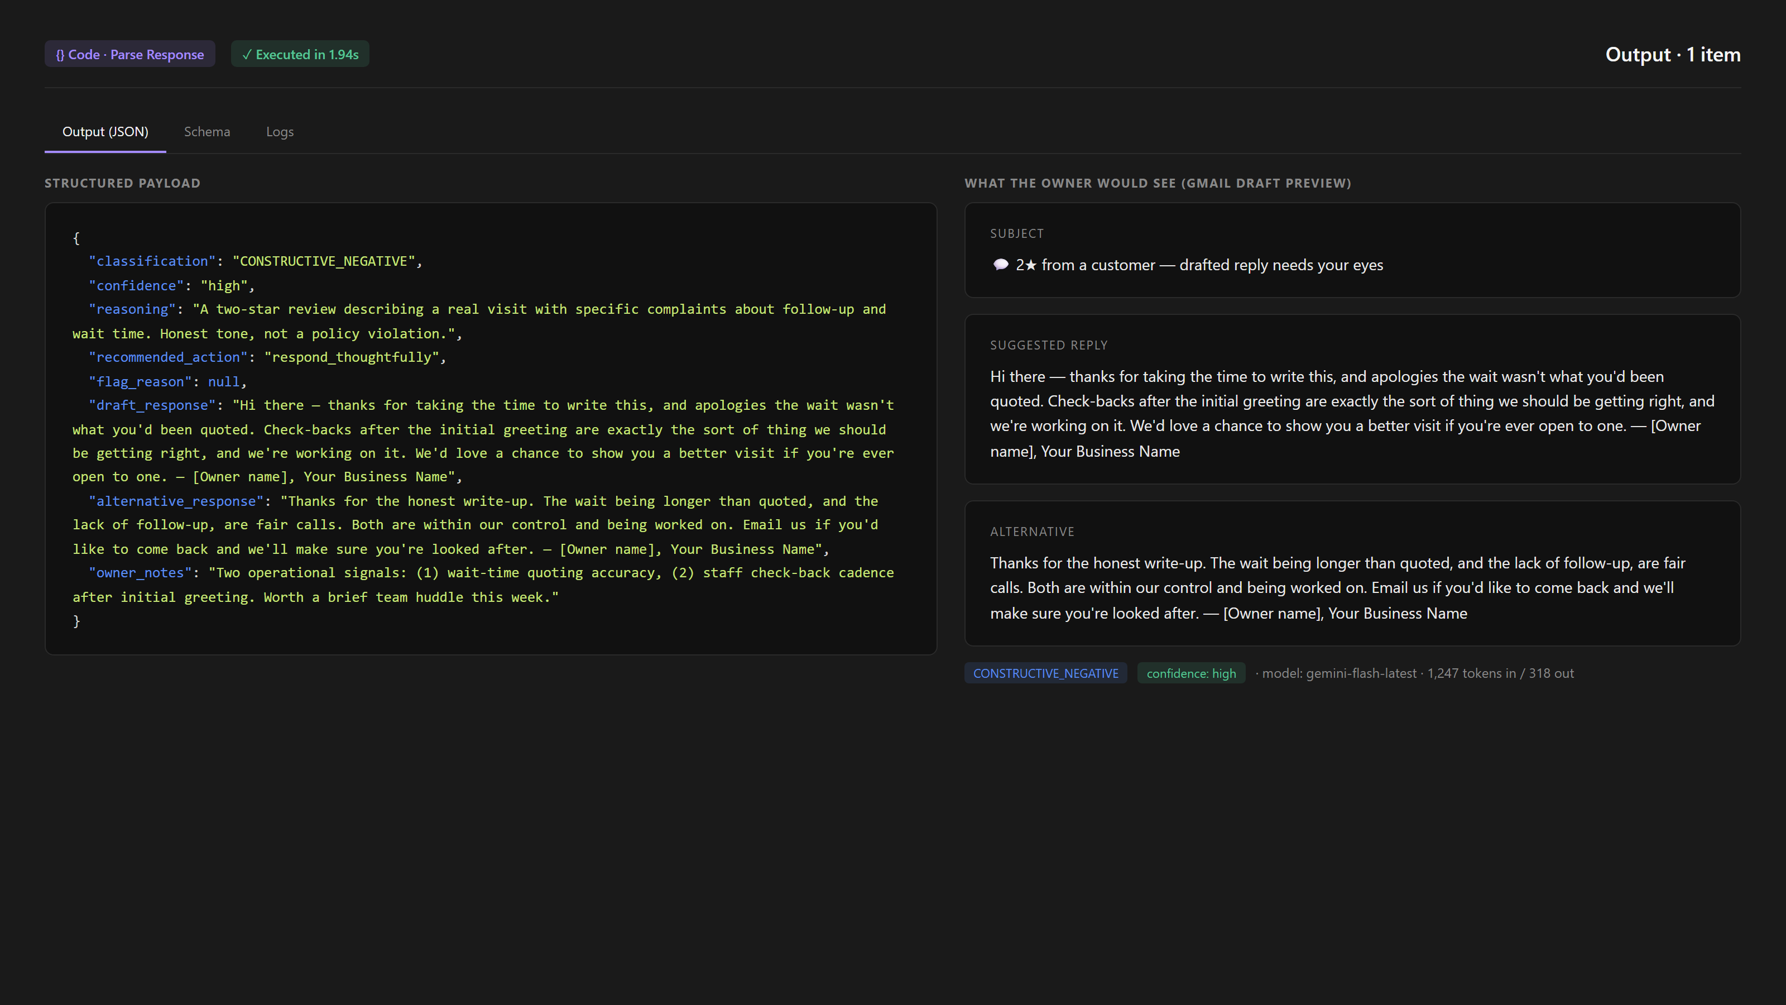Click the "CONSTRUCTIVE_NEGATIVE" value in JSON
Screen dimensions: 1786x1005
click(x=323, y=261)
